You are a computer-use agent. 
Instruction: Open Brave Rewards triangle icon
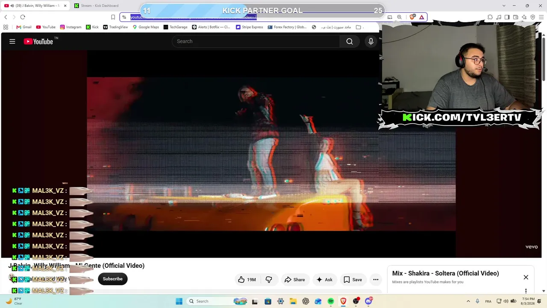coord(421,17)
